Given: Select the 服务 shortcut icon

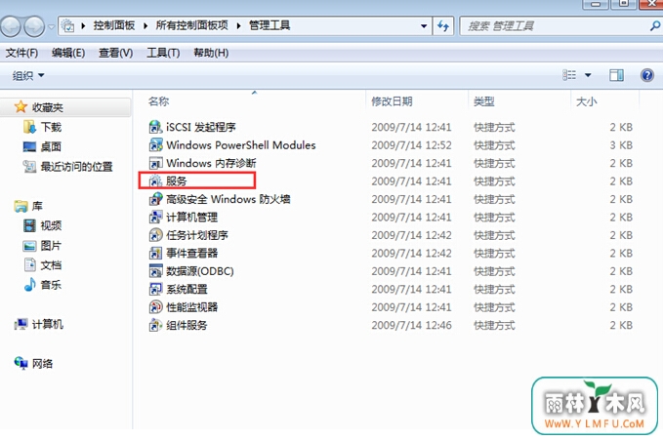Looking at the screenshot, I should point(155,180).
